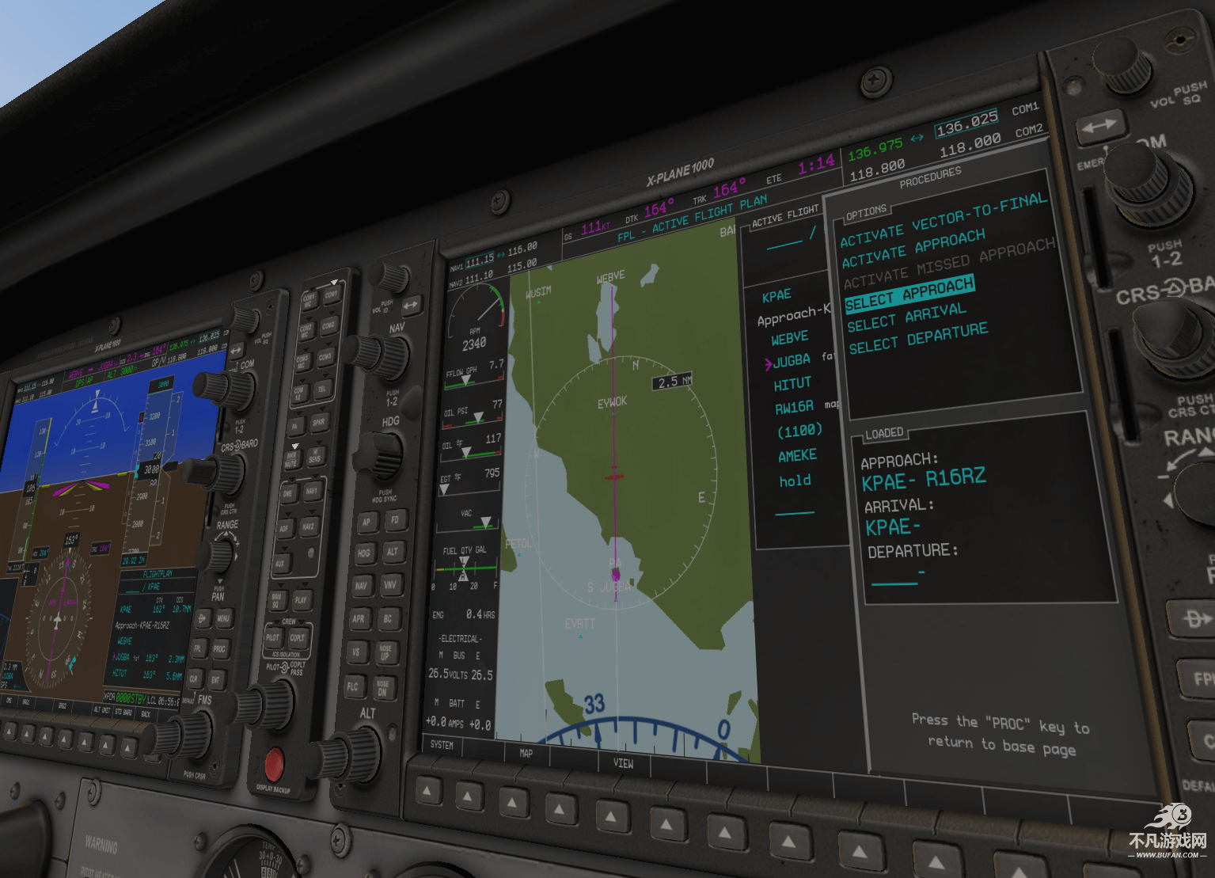The image size is (1215, 878).
Task: Click the PROC key on the PFD
Action: (x=219, y=649)
